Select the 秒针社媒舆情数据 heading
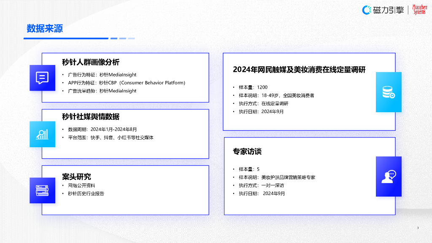This screenshot has height=243, width=432. [x=91, y=117]
